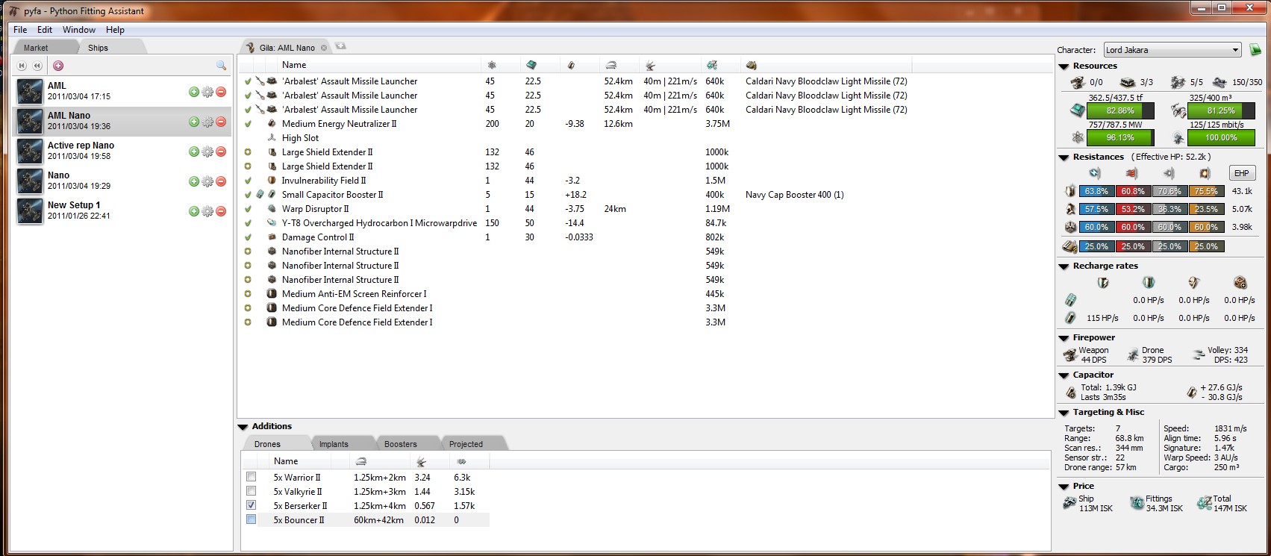Collapse the Additions panel
Screen dimensions: 1271x556
[243, 427]
